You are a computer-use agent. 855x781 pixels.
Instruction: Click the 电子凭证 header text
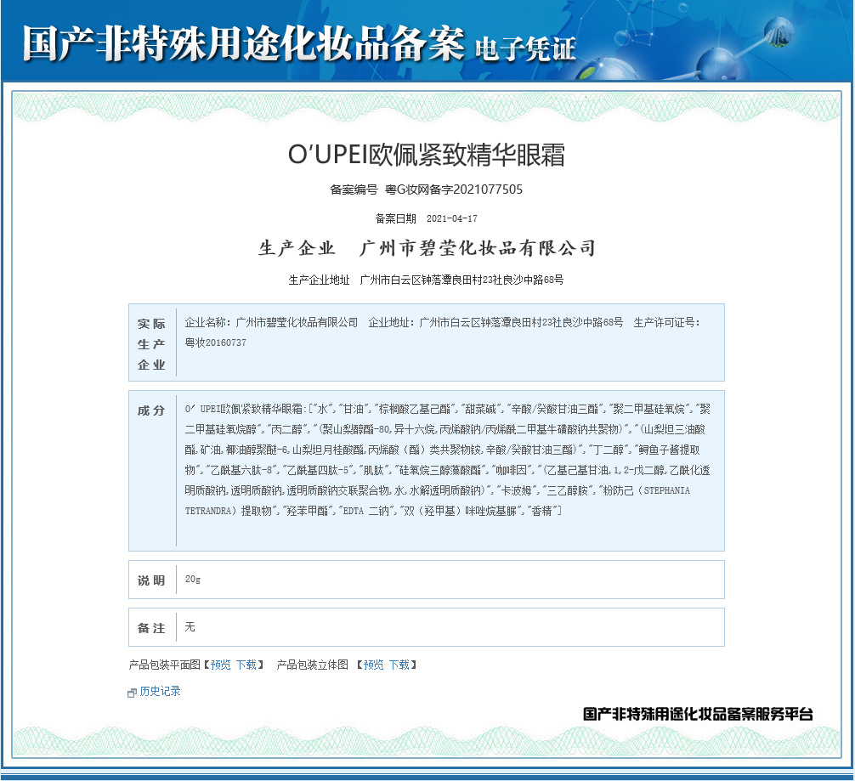pyautogui.click(x=525, y=48)
